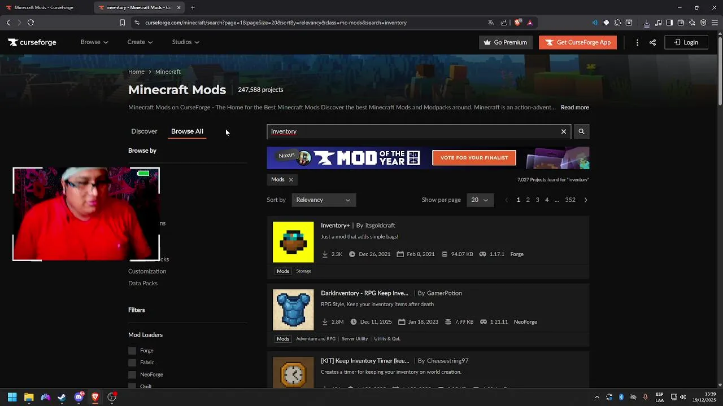Open Windows Start menu
The image size is (723, 406).
(12, 397)
